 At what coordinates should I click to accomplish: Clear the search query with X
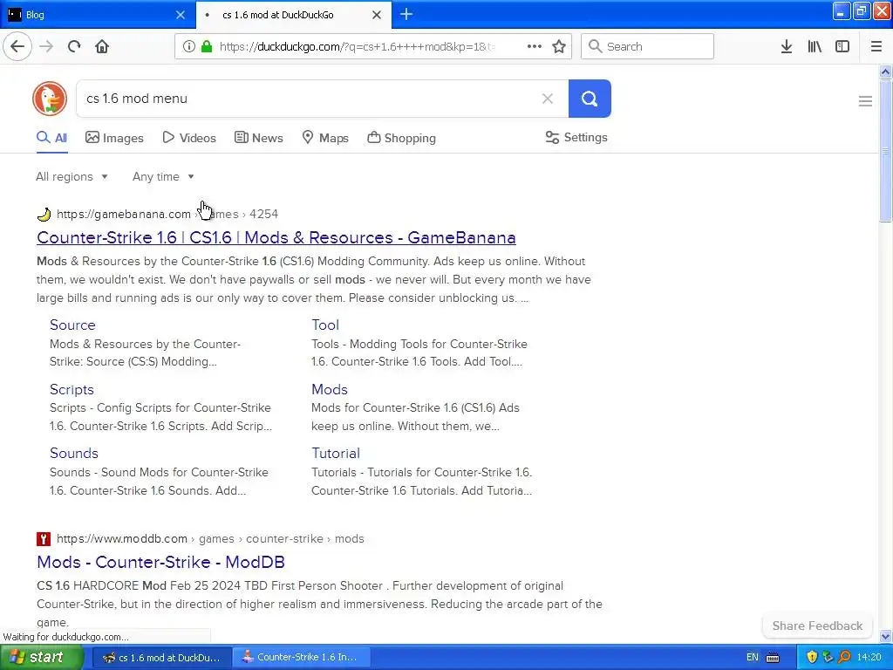pos(548,99)
